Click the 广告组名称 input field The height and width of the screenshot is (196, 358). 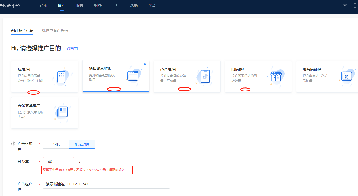[x=106, y=184]
